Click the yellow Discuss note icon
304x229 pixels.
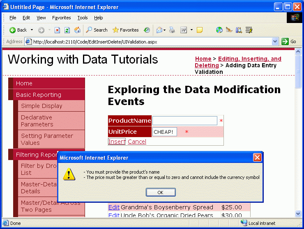200,30
